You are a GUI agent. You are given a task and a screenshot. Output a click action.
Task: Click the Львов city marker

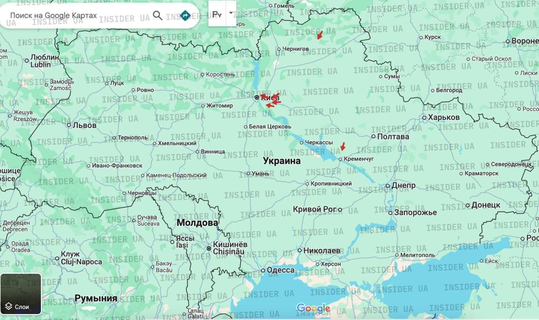pos(69,125)
